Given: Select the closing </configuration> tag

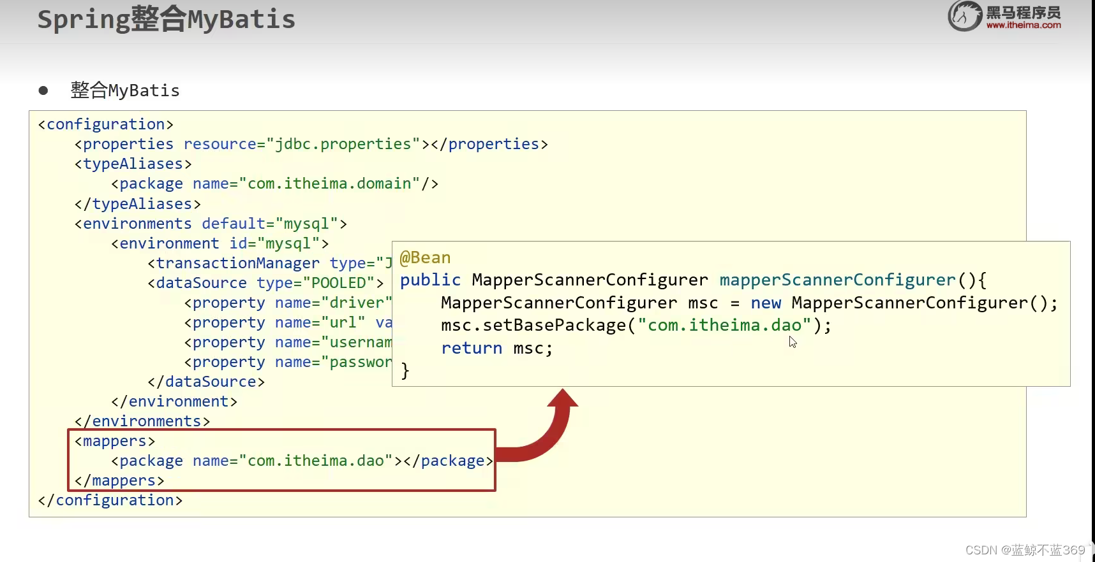Looking at the screenshot, I should [110, 500].
